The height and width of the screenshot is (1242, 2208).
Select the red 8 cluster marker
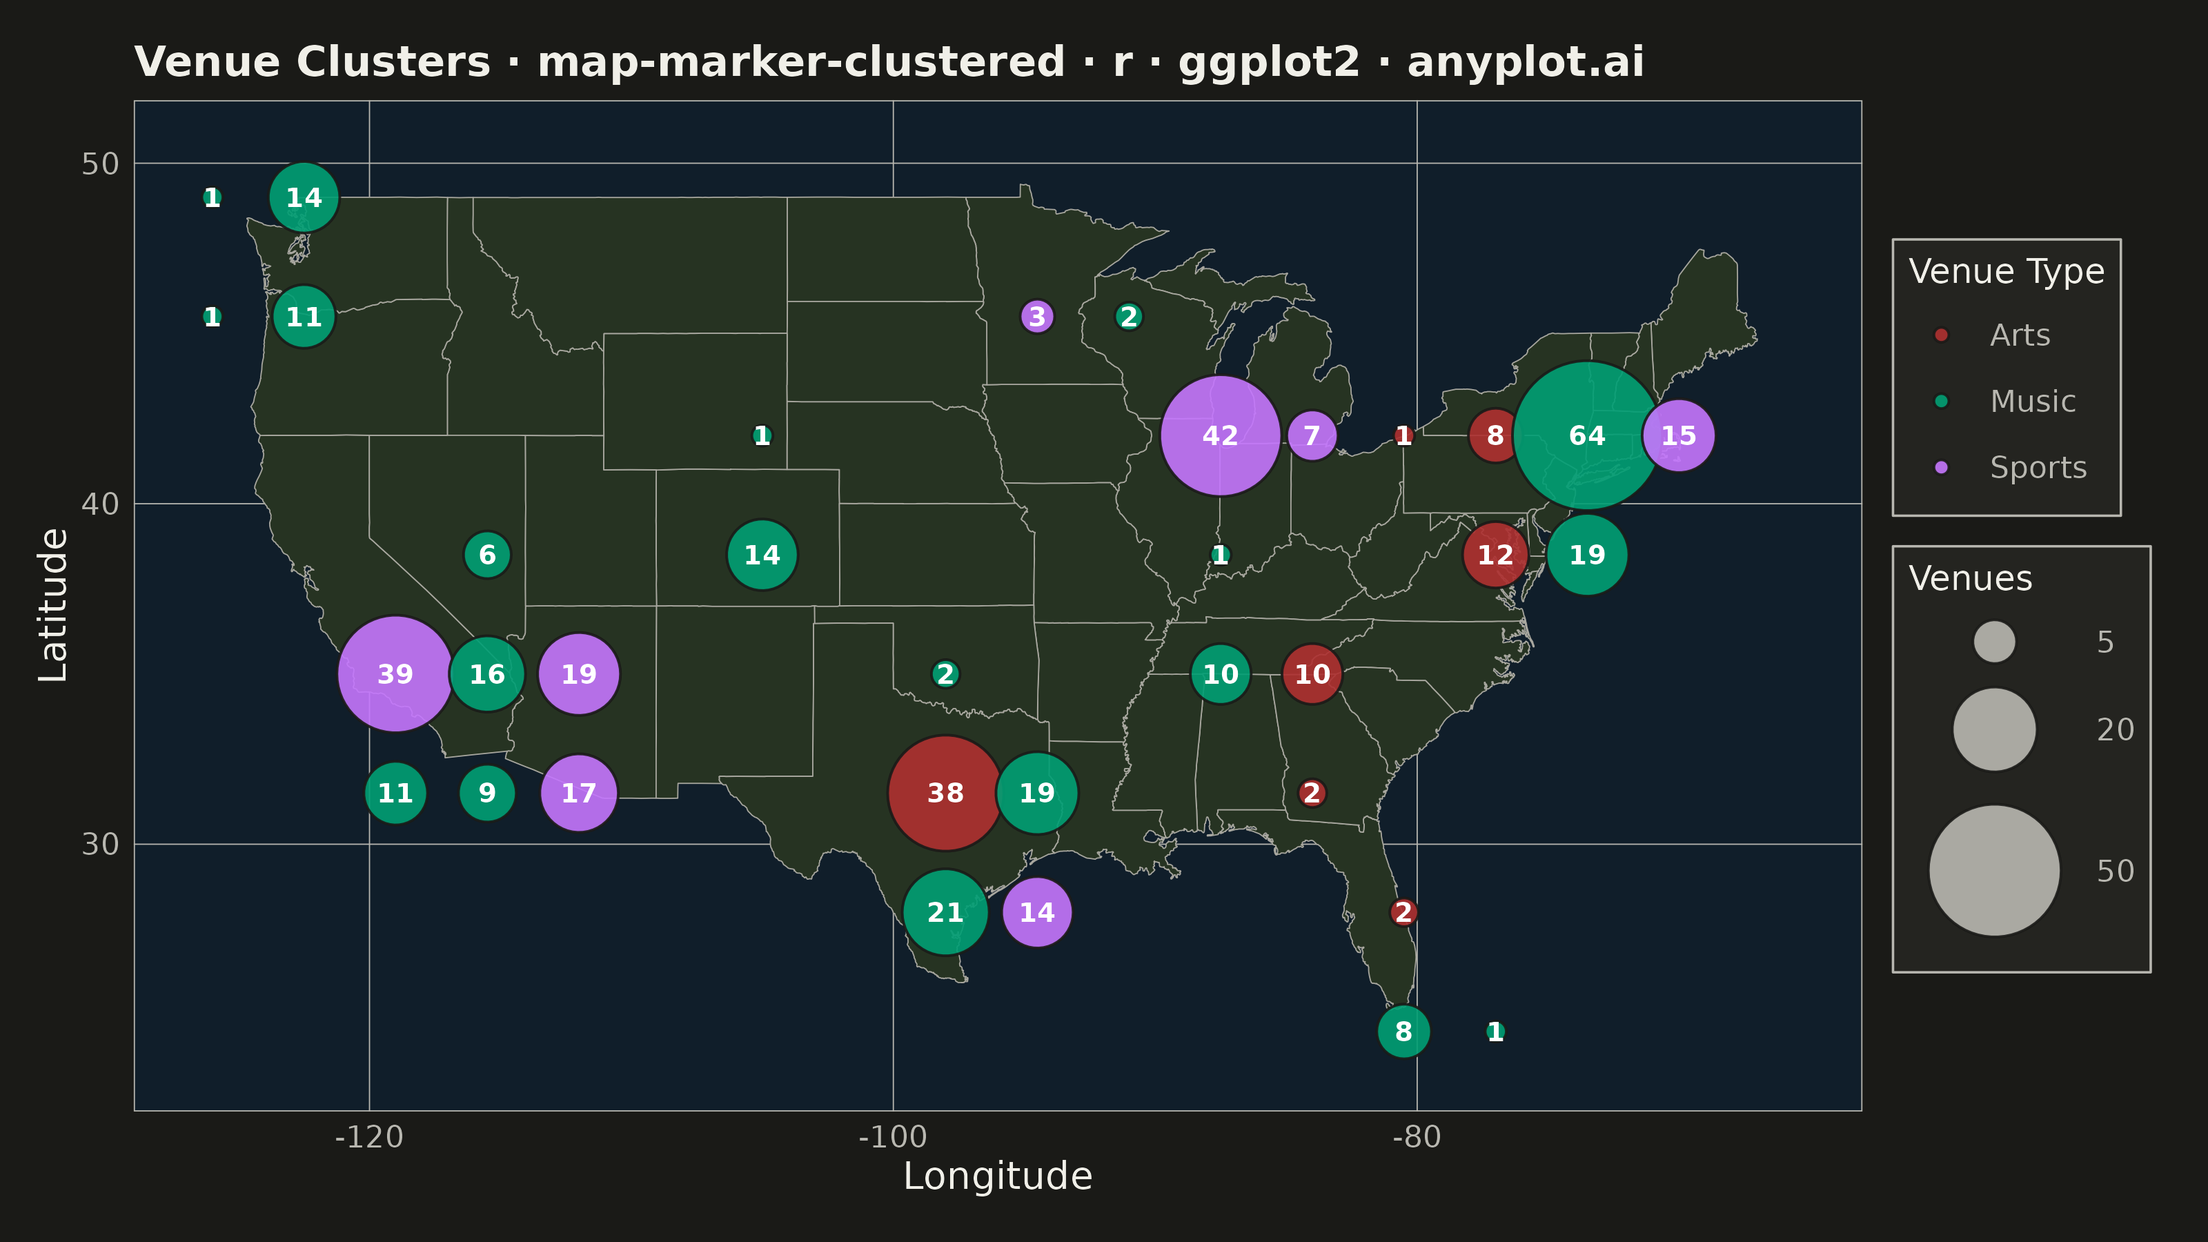pos(1495,435)
